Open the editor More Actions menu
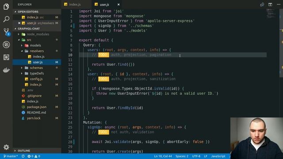 279,4
